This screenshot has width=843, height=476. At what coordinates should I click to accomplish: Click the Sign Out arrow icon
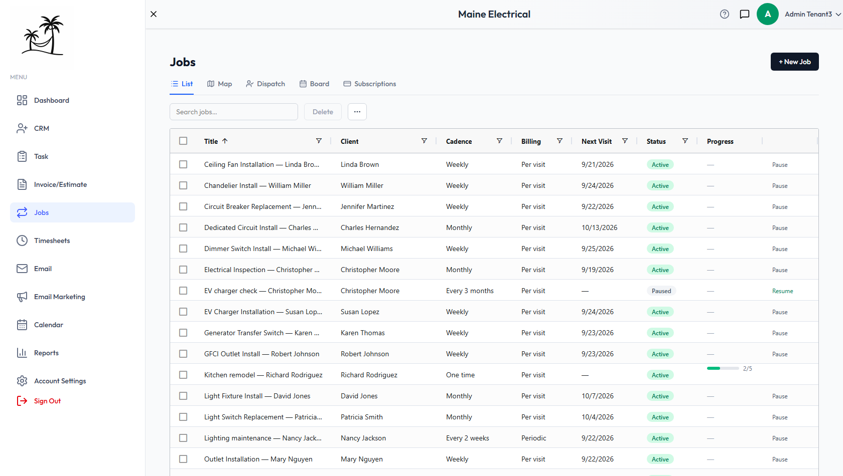22,401
